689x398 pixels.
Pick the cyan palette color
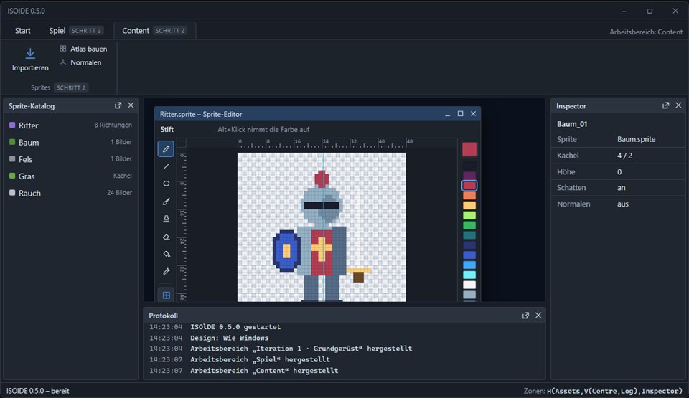click(x=469, y=275)
